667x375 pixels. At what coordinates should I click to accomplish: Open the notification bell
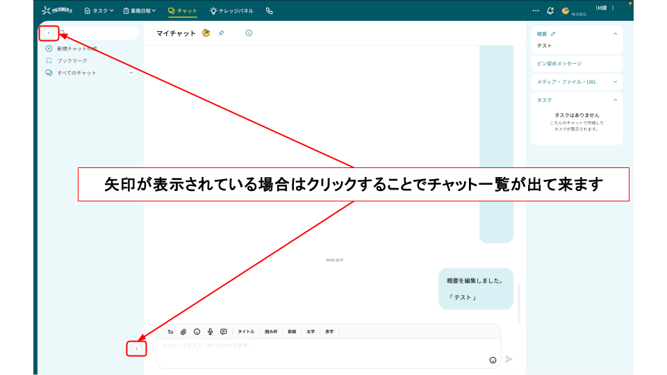(x=550, y=10)
